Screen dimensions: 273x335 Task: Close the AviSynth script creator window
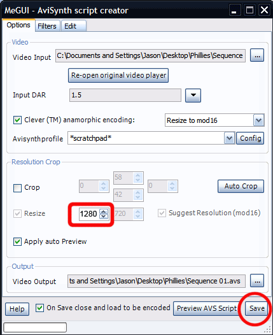[x=264, y=10]
